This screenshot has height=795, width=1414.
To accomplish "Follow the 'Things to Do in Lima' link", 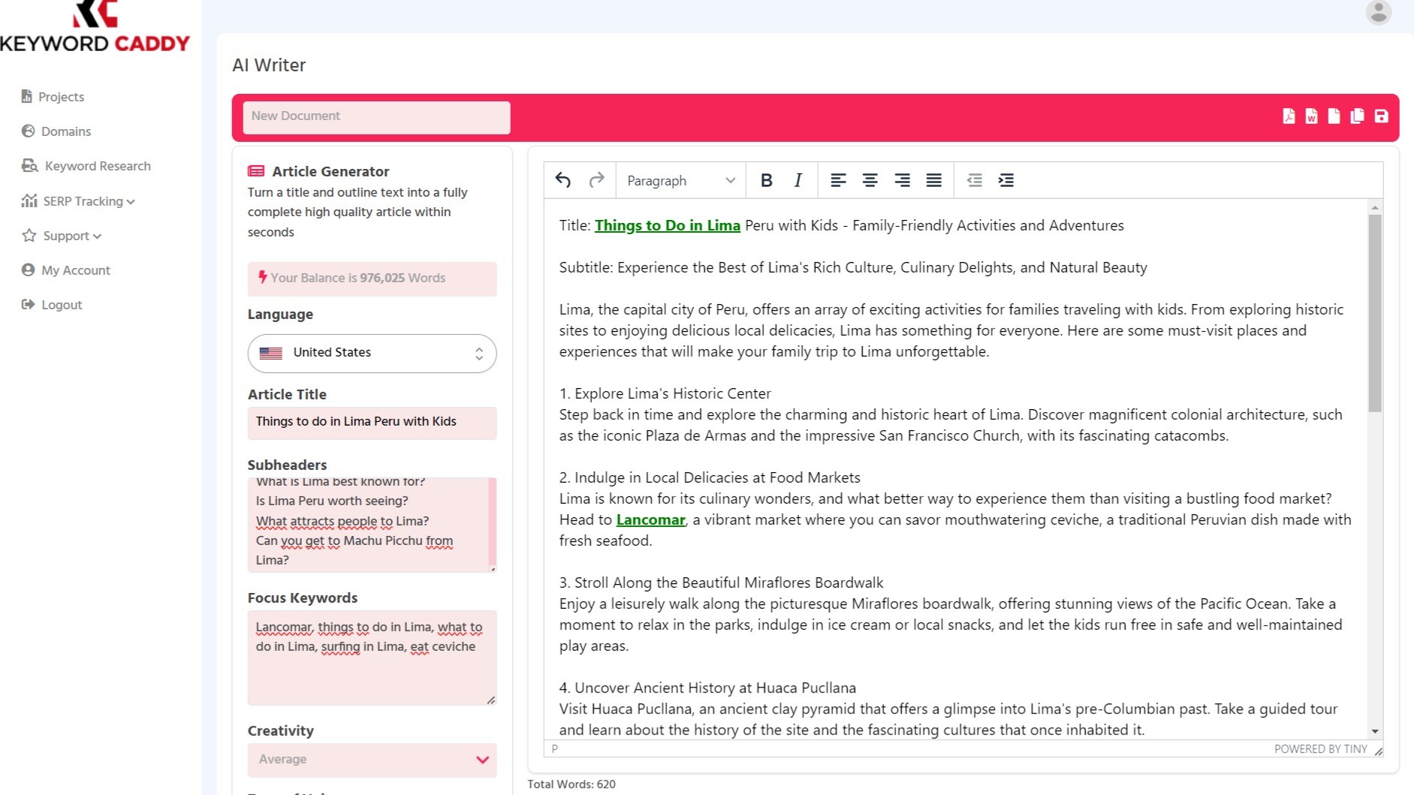I will pyautogui.click(x=667, y=225).
